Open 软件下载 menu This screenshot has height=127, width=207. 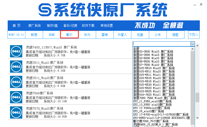[88, 26]
